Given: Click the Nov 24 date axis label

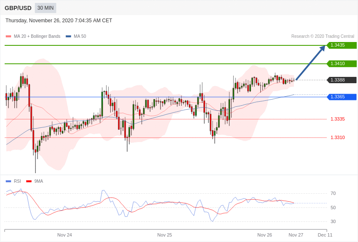Looking at the screenshot, I should 64,235.
